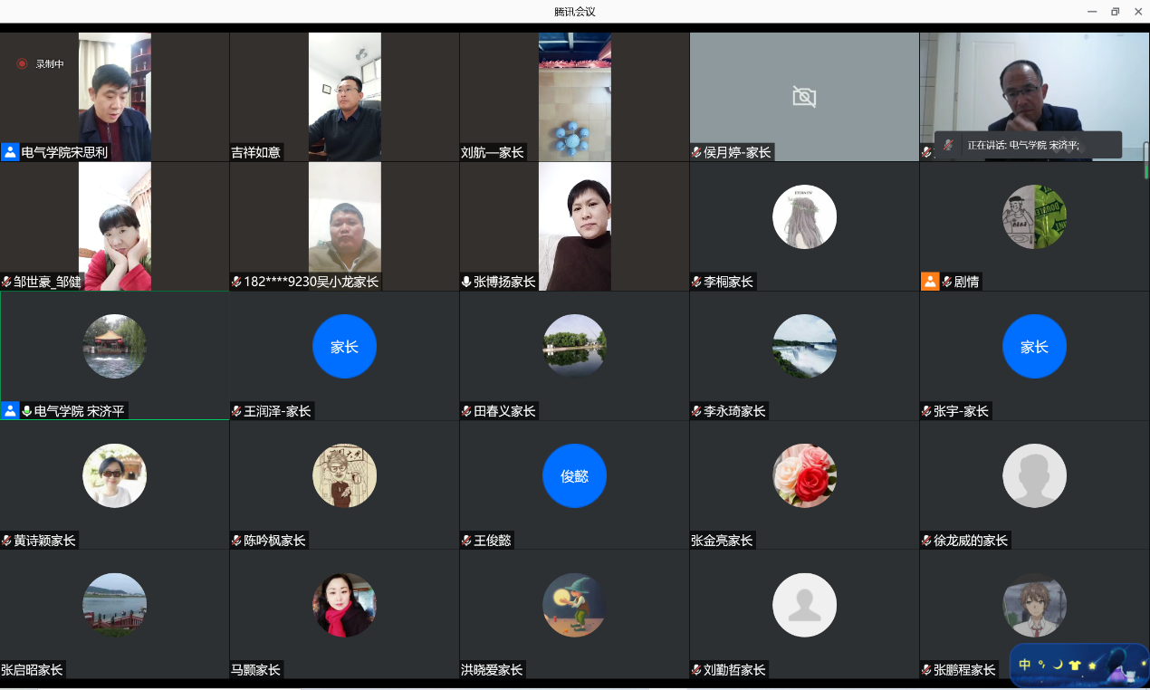
Task: Click the 吉祥如意 video tile
Action: 344,97
